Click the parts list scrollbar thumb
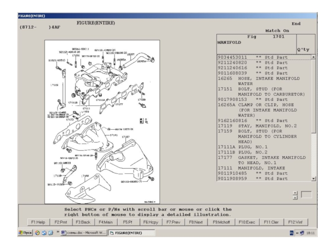 (313, 96)
